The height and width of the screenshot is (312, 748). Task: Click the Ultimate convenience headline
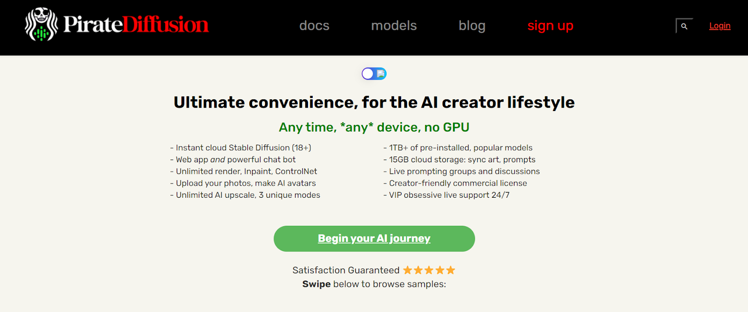tap(374, 102)
